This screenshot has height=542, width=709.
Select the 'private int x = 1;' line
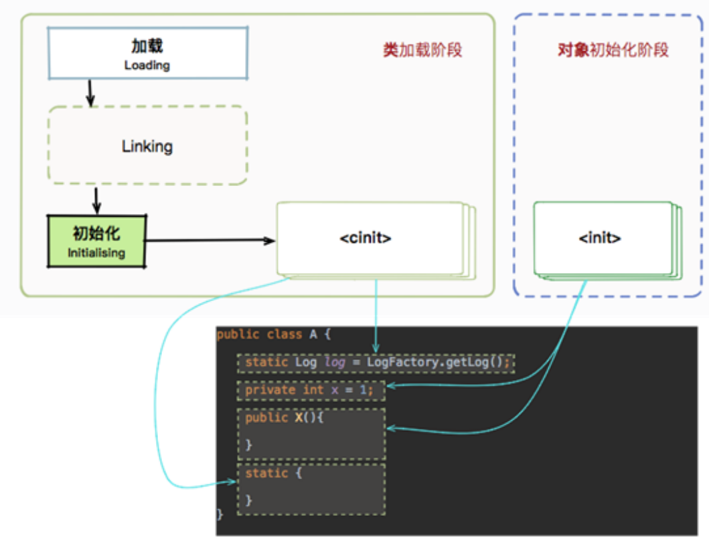311,391
